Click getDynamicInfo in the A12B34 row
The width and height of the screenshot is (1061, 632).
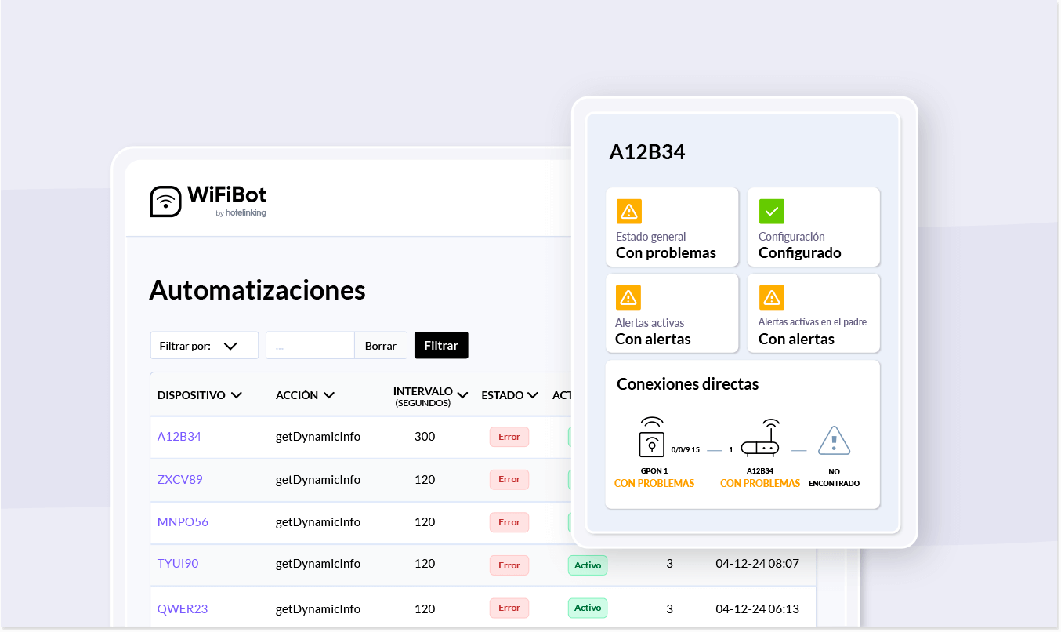(318, 437)
